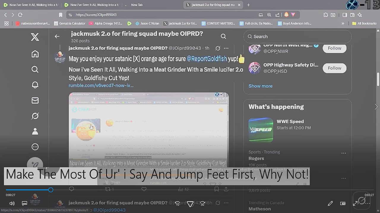Open the Home icon in X sidebar
This screenshot has height=213, width=380.
pos(35,54)
